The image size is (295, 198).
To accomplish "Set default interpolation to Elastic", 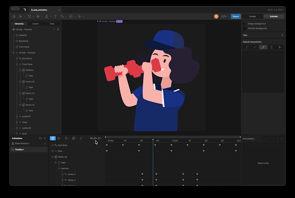I will tap(271, 47).
